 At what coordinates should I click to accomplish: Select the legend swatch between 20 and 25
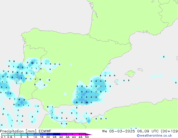[50, 134]
